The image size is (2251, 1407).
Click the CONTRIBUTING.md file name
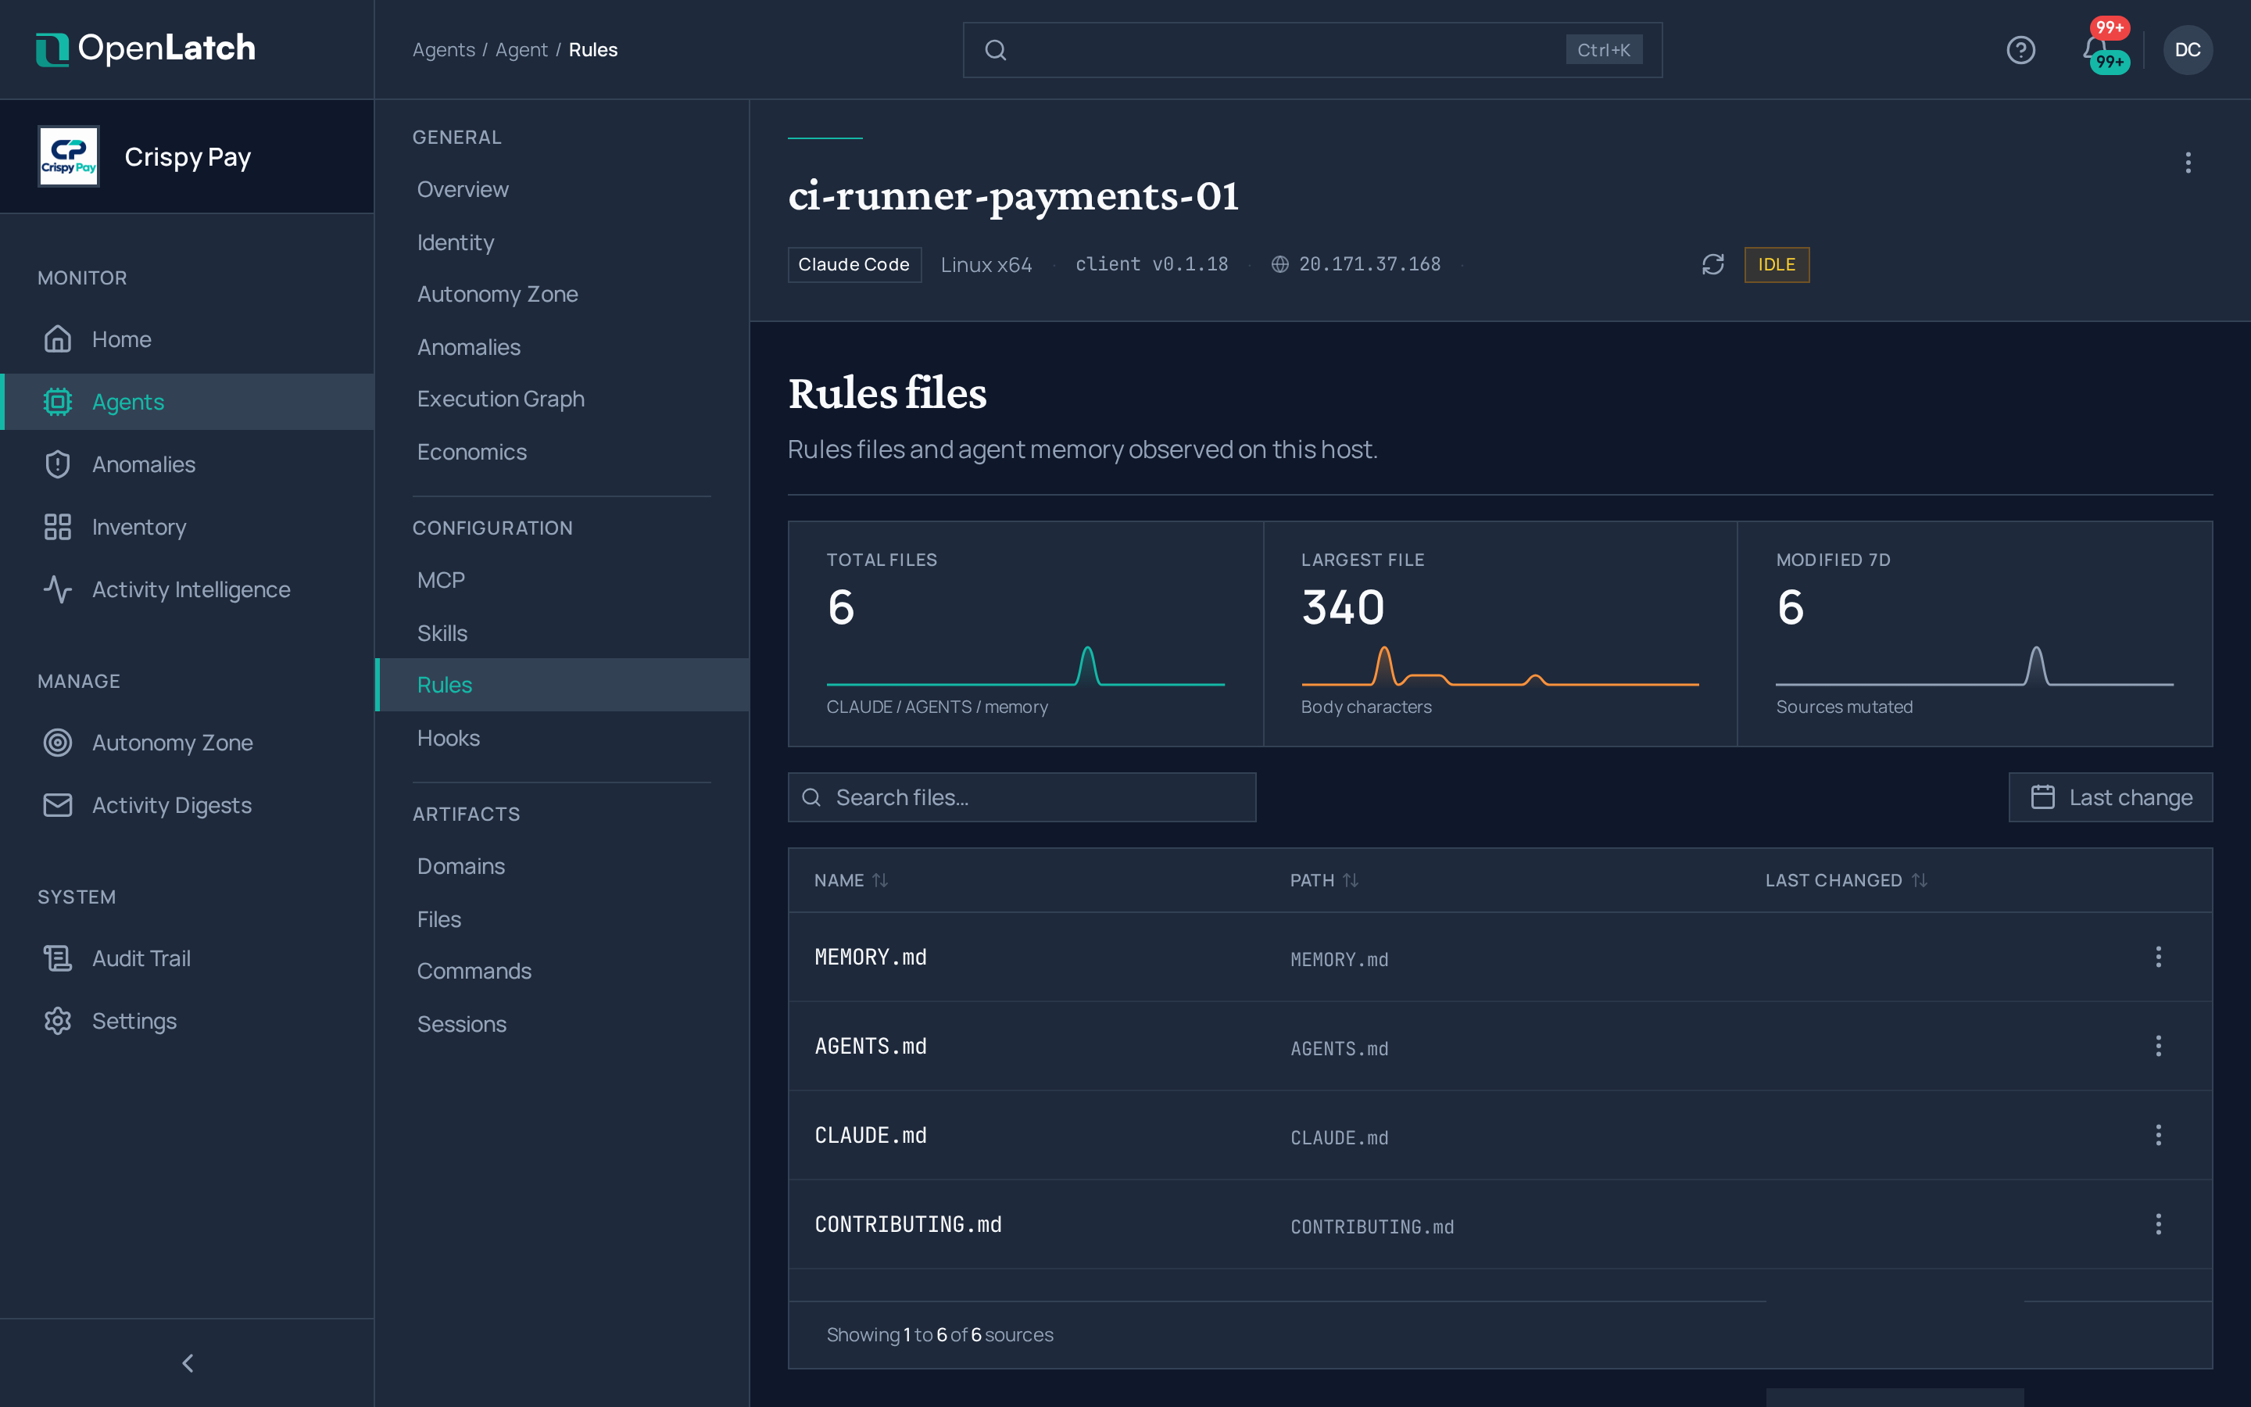click(908, 1223)
